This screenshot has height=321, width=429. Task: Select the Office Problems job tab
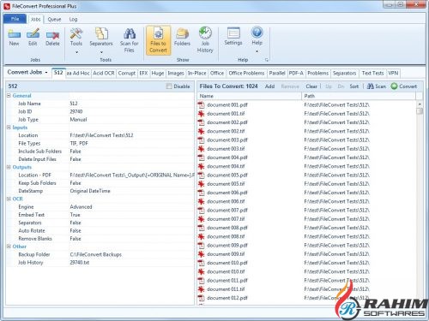coord(246,74)
